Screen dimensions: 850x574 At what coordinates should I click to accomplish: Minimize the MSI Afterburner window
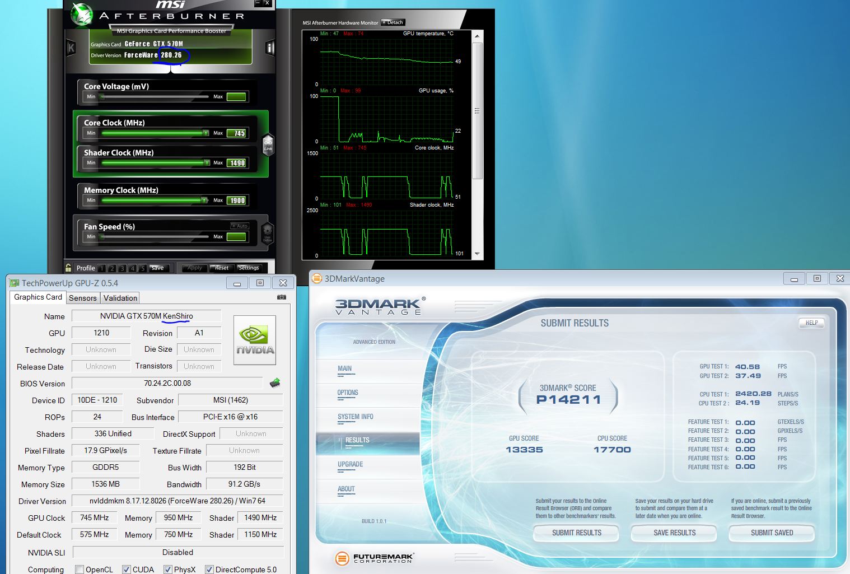[x=257, y=3]
